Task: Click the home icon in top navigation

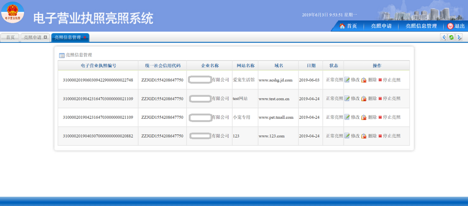Action: [x=342, y=26]
